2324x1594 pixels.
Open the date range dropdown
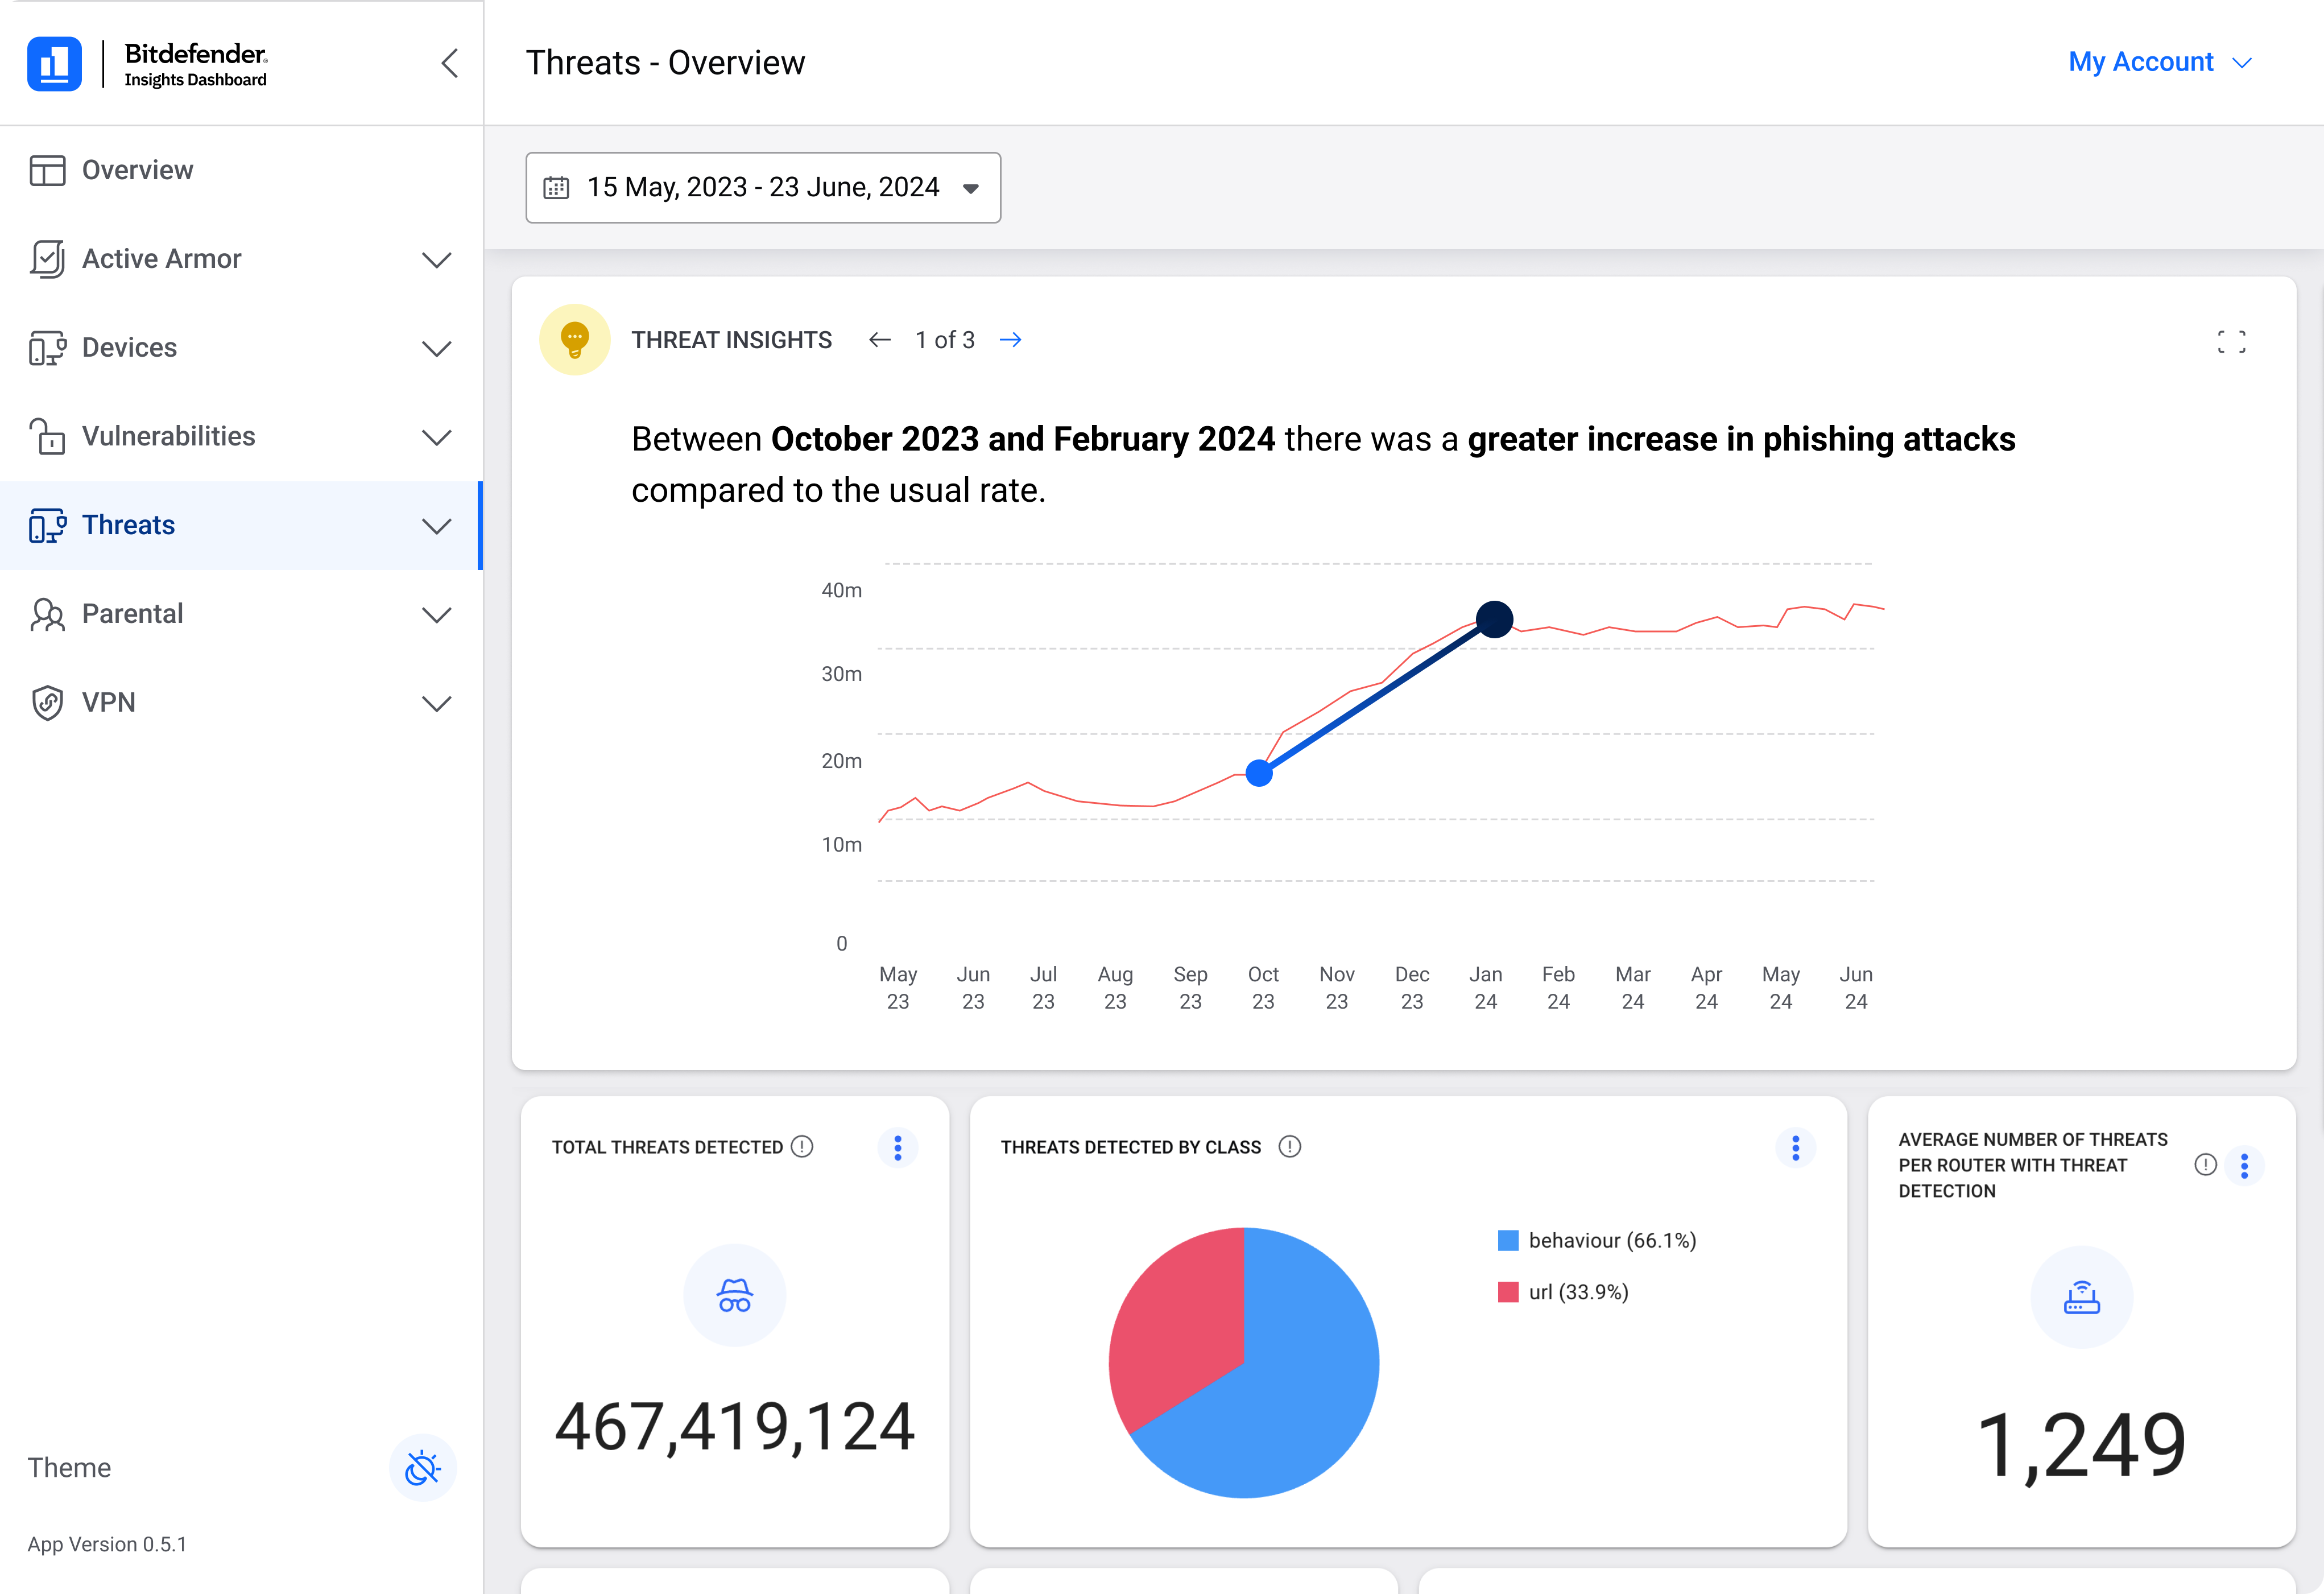tap(763, 187)
